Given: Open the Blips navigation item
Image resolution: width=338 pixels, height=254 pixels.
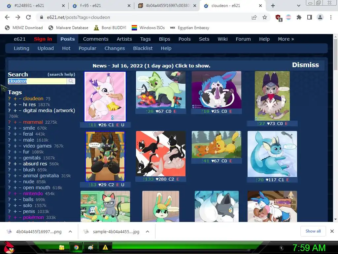Looking at the screenshot, I should click(x=164, y=39).
